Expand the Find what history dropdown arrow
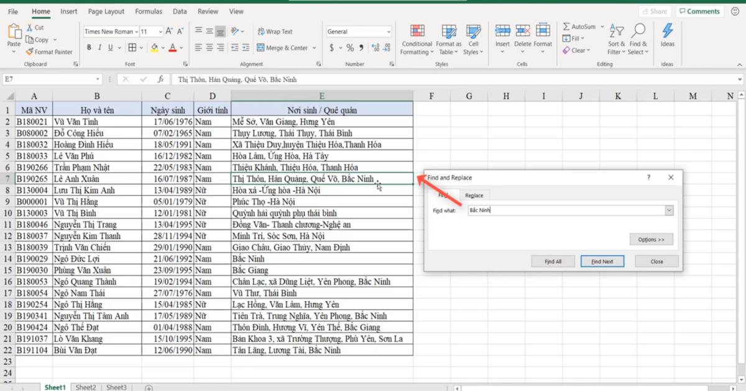Screen dimensions: 746x391 tap(669, 211)
